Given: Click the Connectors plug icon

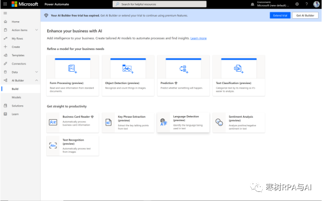Looking at the screenshot, I should (x=5, y=64).
